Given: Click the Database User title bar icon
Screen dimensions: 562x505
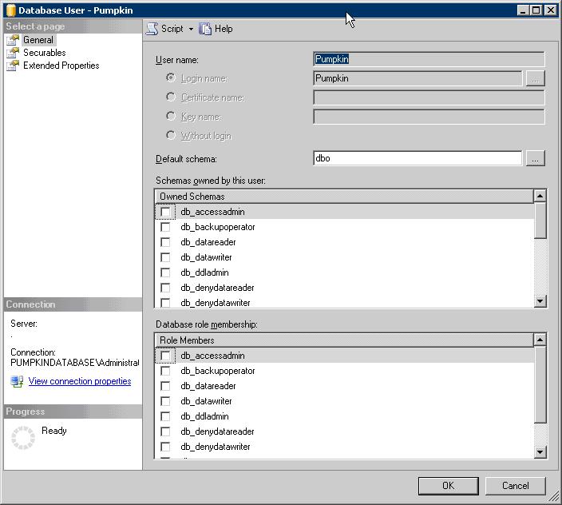Looking at the screenshot, I should (x=10, y=10).
